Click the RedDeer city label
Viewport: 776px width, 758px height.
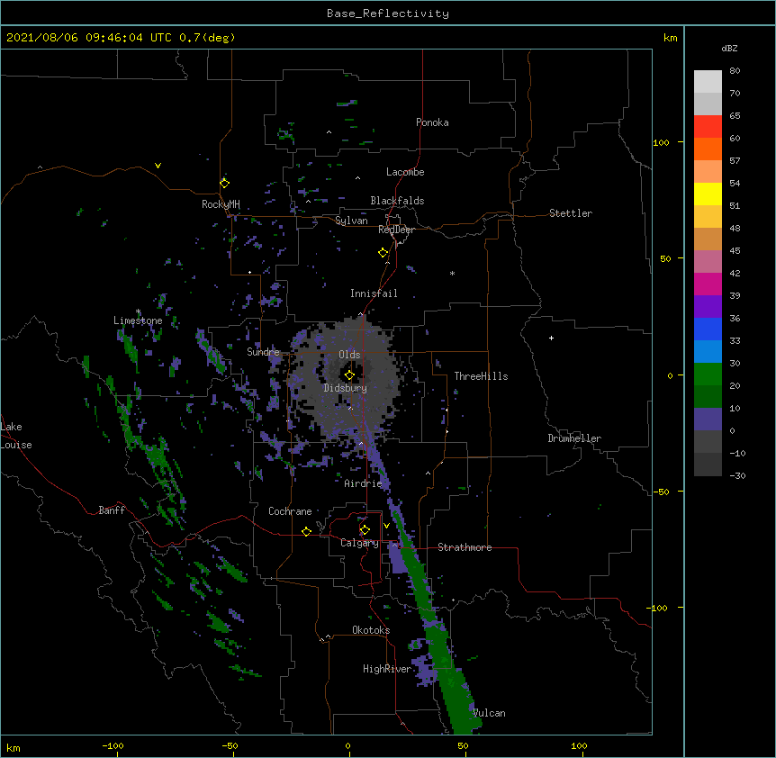396,230
